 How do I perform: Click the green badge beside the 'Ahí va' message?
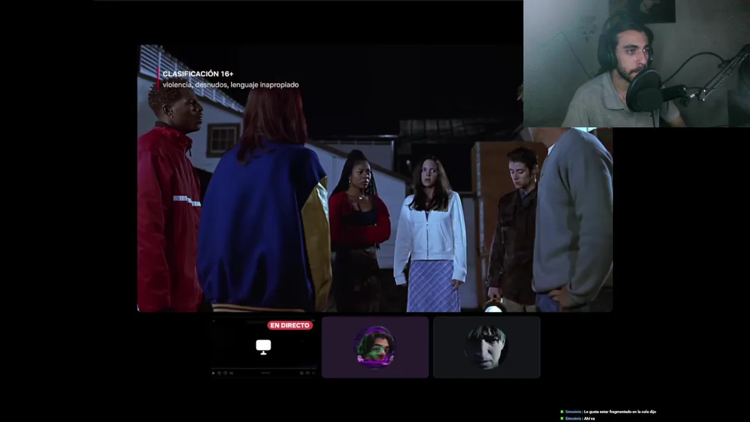click(562, 418)
